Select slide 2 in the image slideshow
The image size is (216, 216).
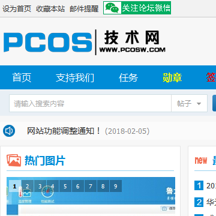point(28,186)
